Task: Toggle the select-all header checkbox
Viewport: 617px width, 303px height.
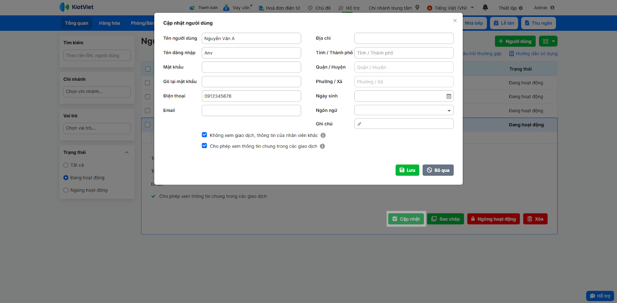Action: 148,69
